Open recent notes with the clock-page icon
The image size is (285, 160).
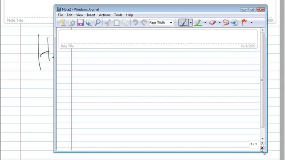coord(72,23)
